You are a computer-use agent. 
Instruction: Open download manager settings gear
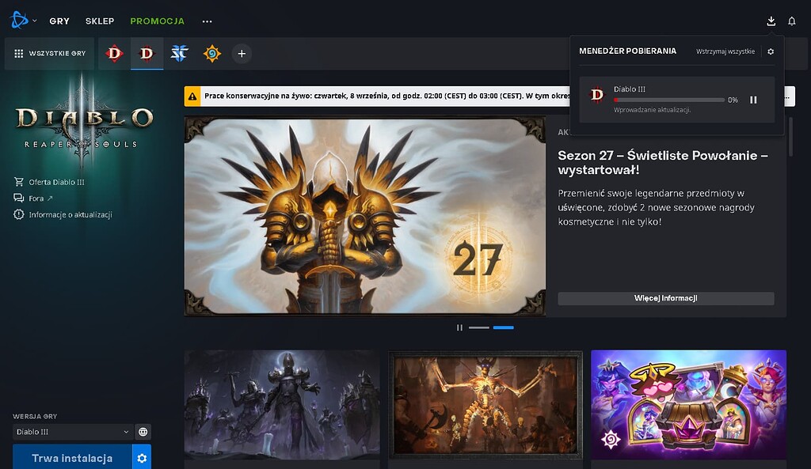771,51
